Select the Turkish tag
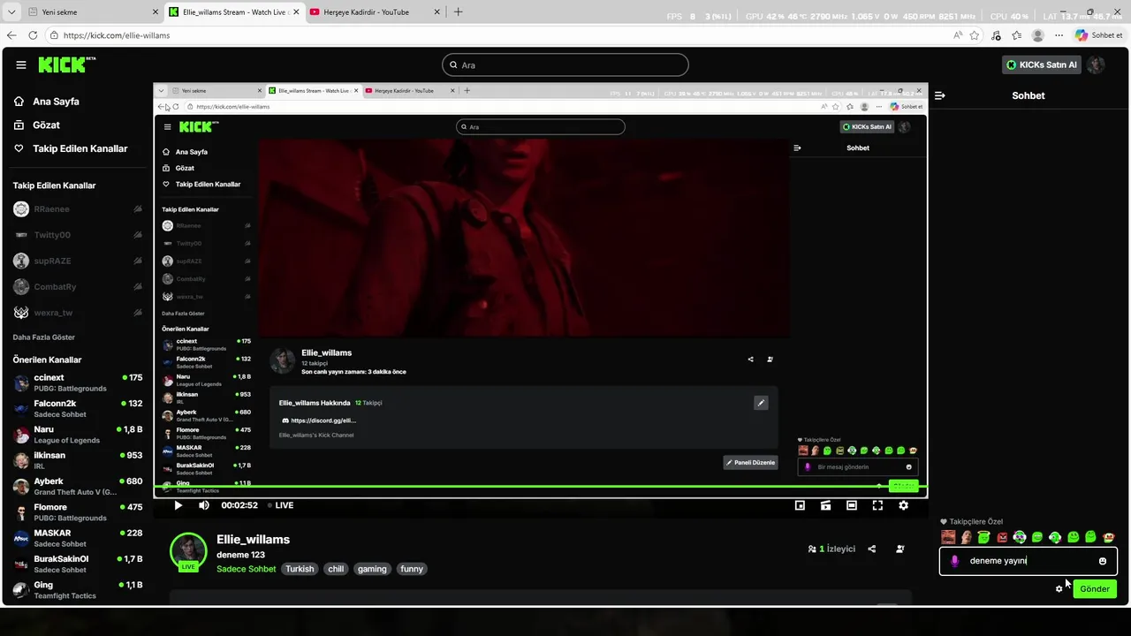This screenshot has height=636, width=1131. pyautogui.click(x=300, y=569)
